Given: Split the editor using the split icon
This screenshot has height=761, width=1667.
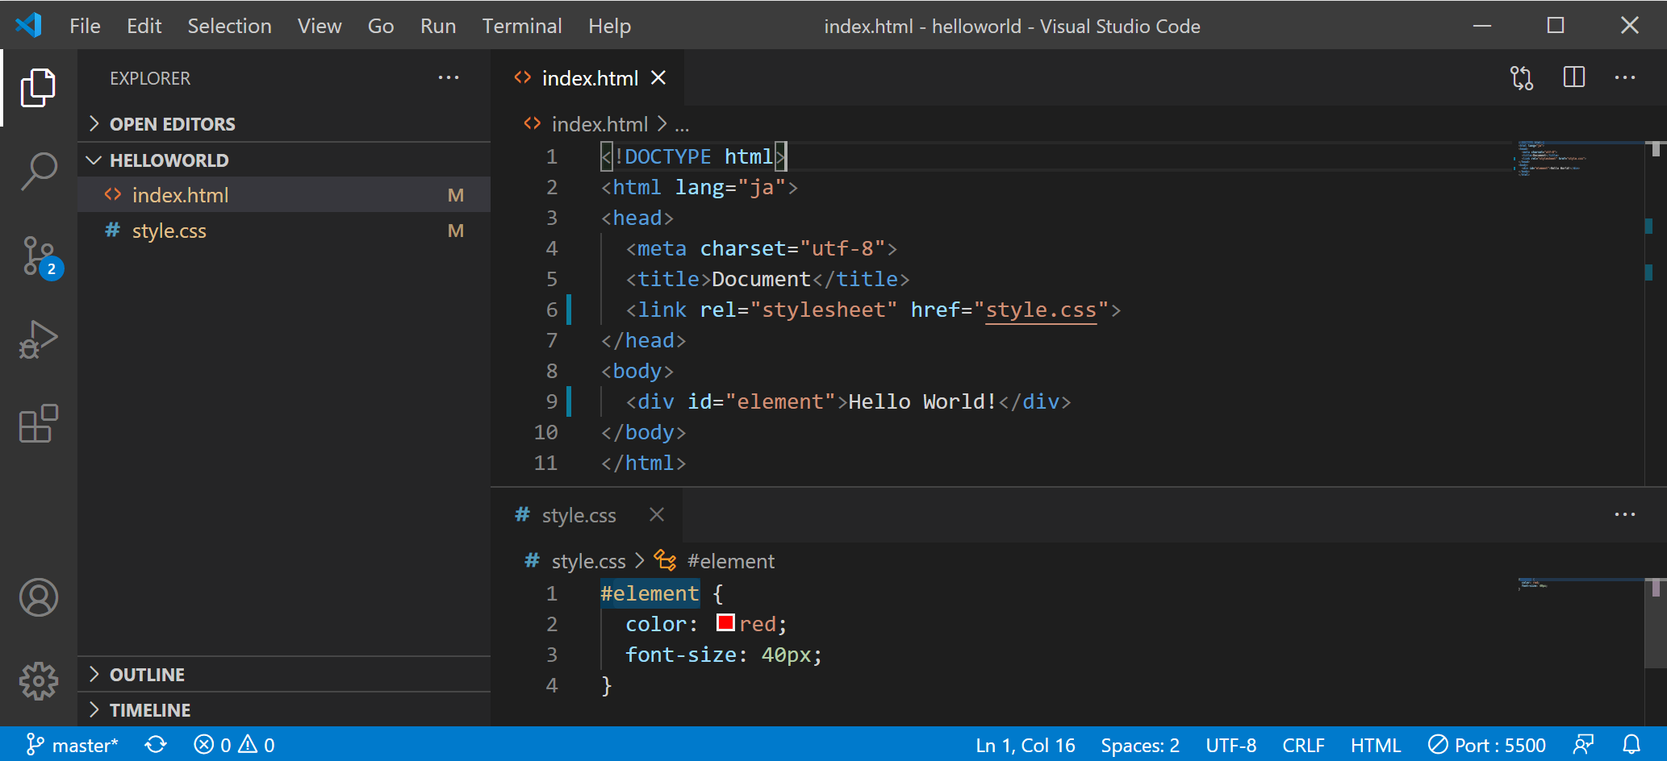Looking at the screenshot, I should click(1573, 77).
